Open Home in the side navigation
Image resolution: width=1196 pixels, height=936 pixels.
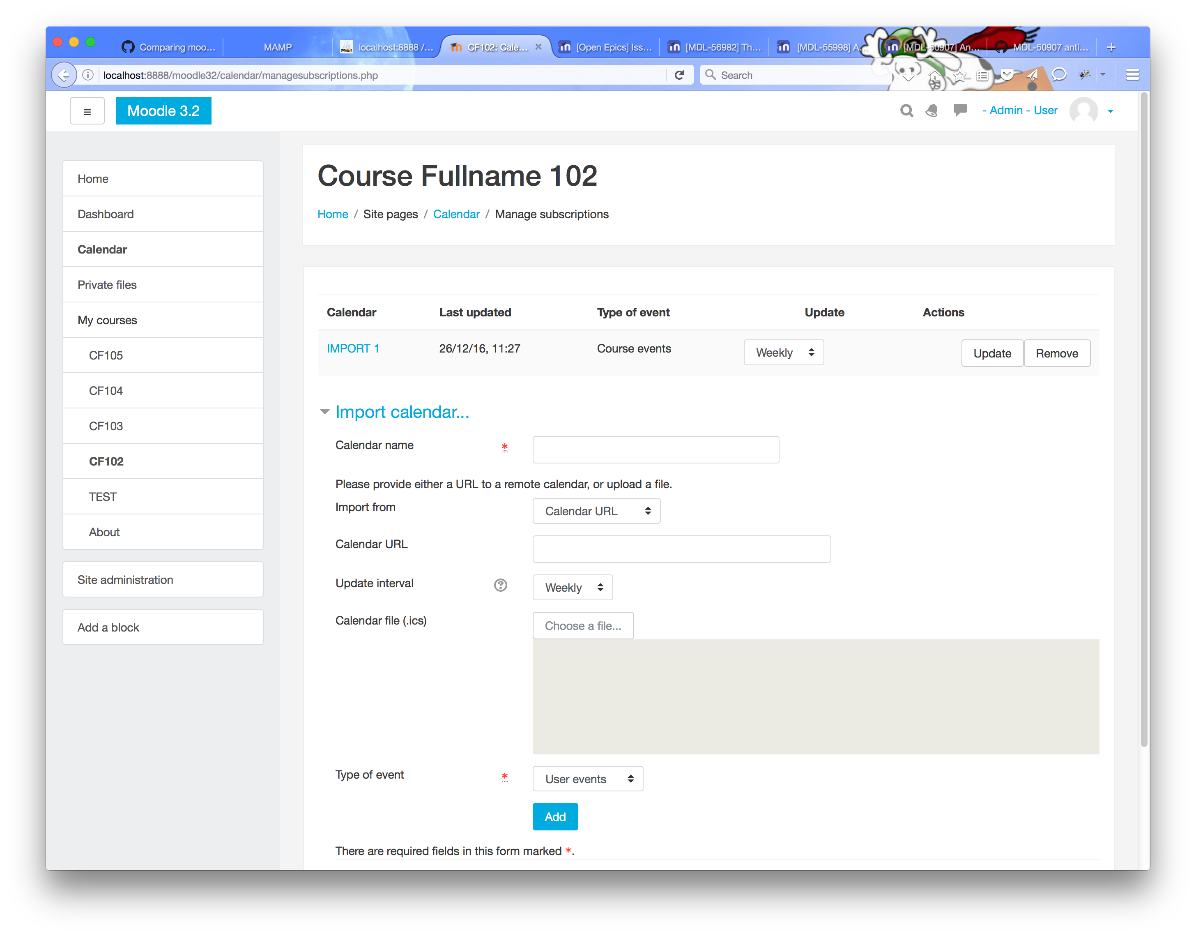(163, 179)
